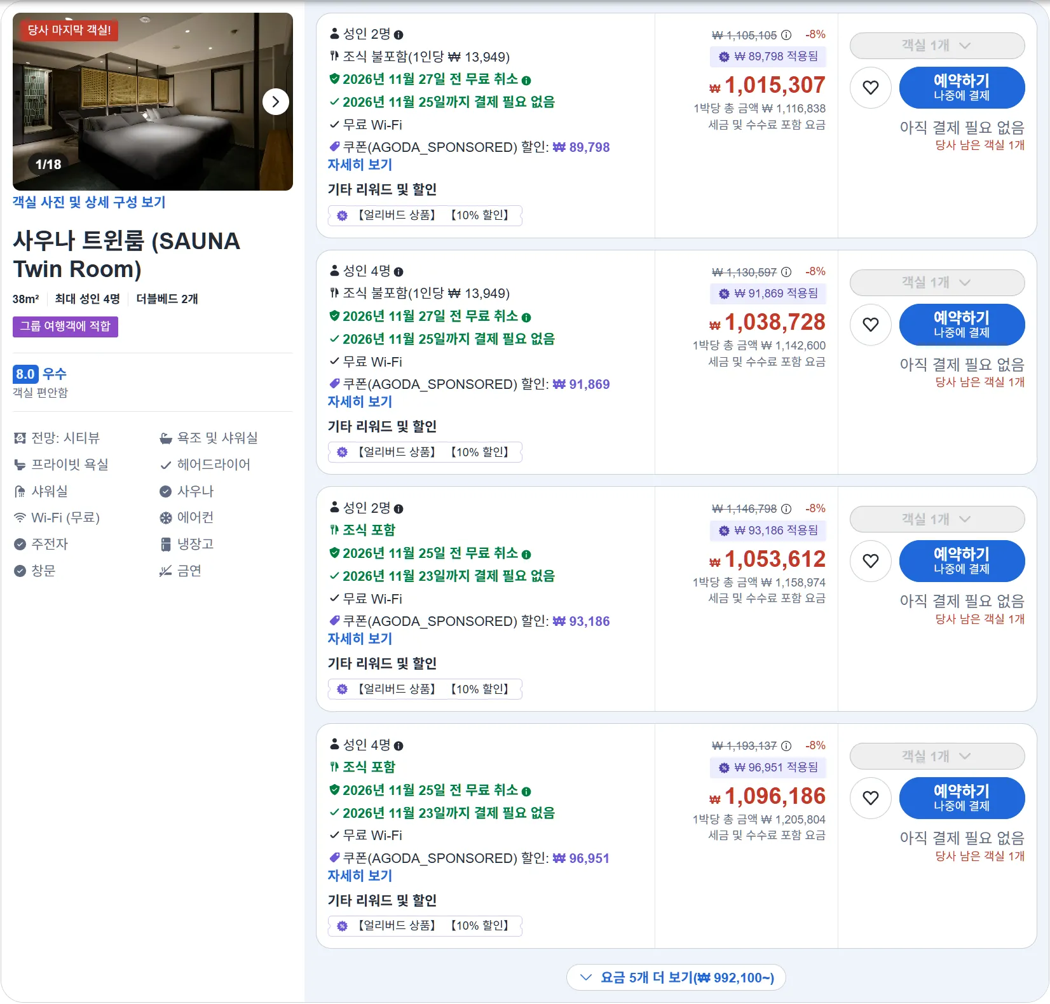Click info icon next to 성인 4명 in second offer
Screen dimensions: 1050x1004
(399, 272)
